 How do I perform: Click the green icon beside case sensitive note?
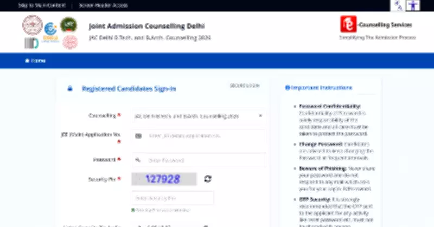pyautogui.click(x=133, y=210)
